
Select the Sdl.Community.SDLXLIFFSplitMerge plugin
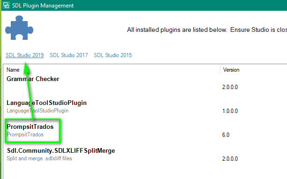(x=61, y=151)
